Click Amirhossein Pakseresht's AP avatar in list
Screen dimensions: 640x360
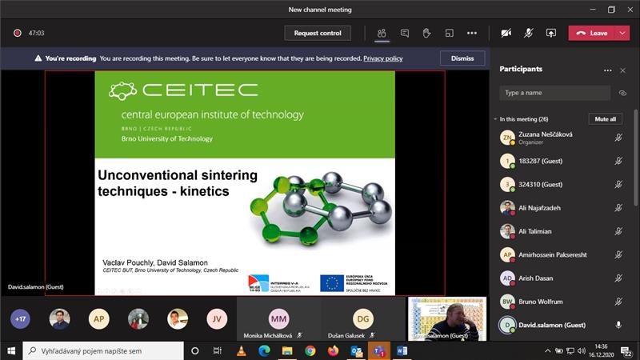tap(507, 254)
